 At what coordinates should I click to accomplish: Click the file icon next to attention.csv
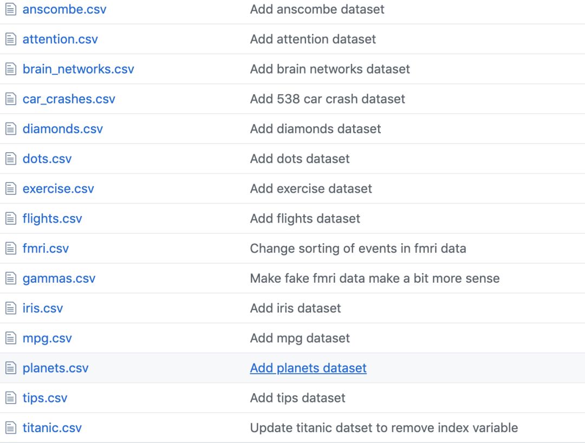pos(11,39)
